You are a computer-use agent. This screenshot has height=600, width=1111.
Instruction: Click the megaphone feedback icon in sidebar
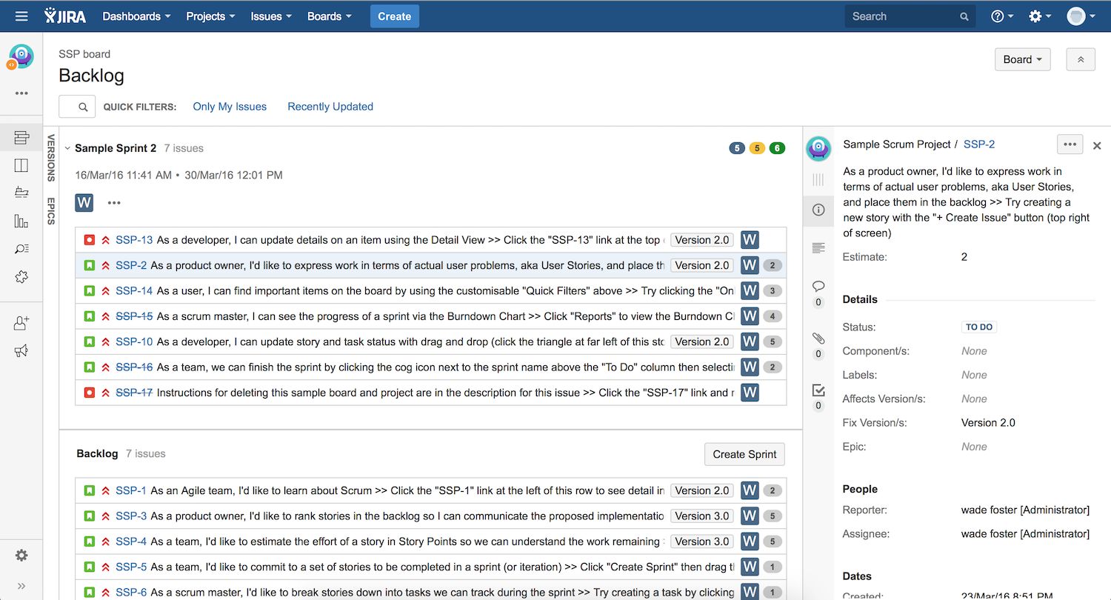tap(21, 351)
